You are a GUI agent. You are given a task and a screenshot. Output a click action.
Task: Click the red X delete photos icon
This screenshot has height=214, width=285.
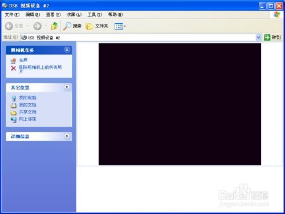pyautogui.click(x=13, y=68)
